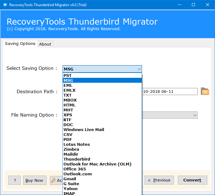The height and width of the screenshot is (195, 215).
Task: Click the Convert button
Action: (193, 180)
